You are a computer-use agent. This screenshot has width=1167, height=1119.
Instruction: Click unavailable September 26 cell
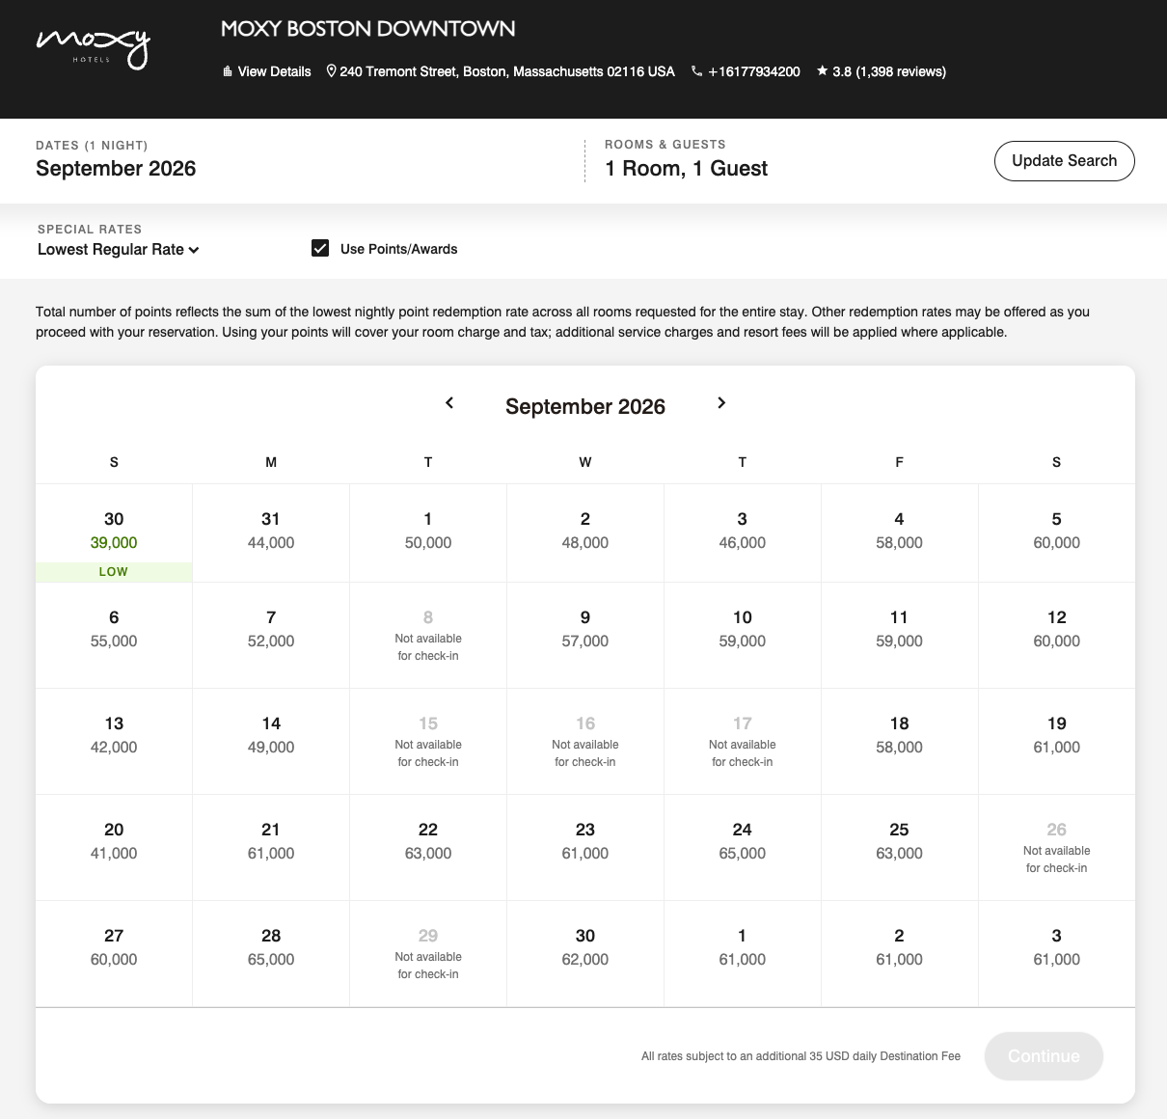click(x=1056, y=848)
